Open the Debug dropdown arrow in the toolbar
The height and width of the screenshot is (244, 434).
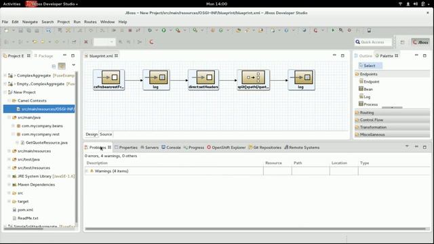[x=156, y=30]
